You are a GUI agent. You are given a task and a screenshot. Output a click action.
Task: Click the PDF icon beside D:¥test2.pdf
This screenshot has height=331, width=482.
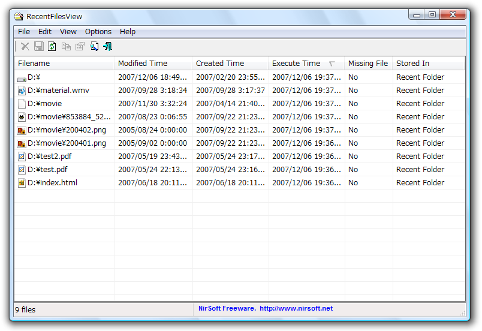click(x=22, y=157)
